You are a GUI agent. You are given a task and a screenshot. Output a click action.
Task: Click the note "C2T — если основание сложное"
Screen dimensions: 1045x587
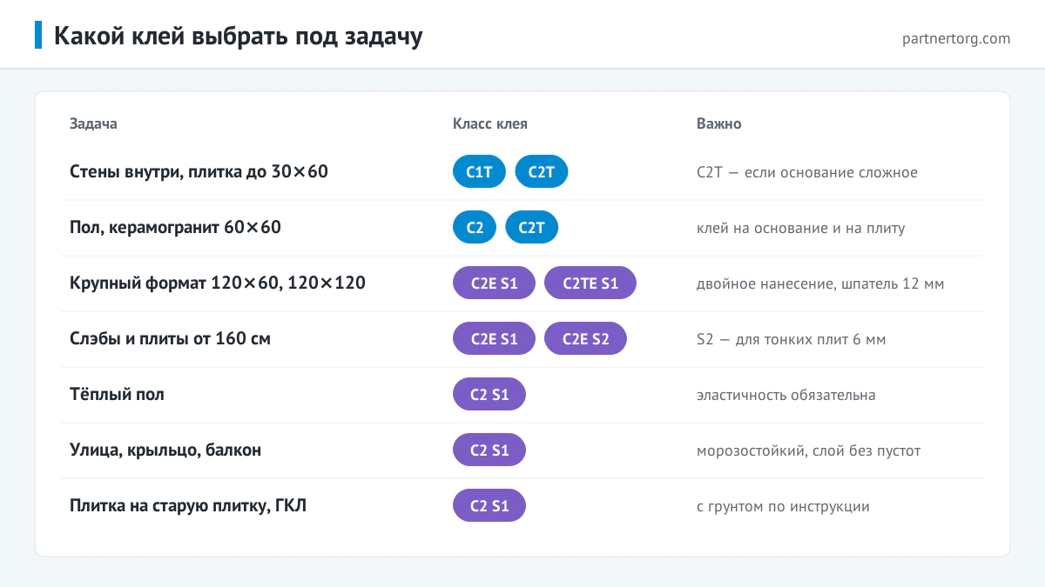(807, 172)
